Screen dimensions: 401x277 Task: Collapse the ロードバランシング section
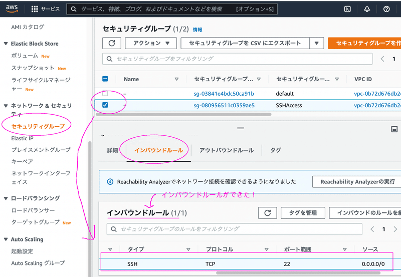coord(6,198)
